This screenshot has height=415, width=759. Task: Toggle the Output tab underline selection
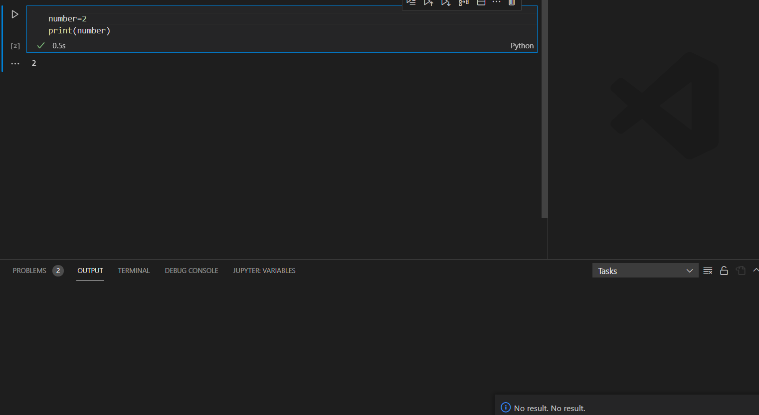[x=90, y=271]
